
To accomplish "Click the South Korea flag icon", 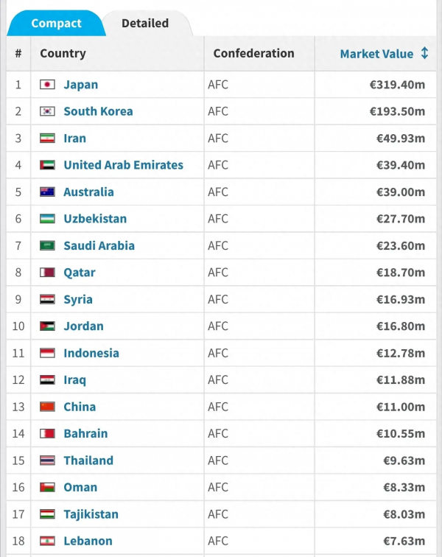I will 47,112.
